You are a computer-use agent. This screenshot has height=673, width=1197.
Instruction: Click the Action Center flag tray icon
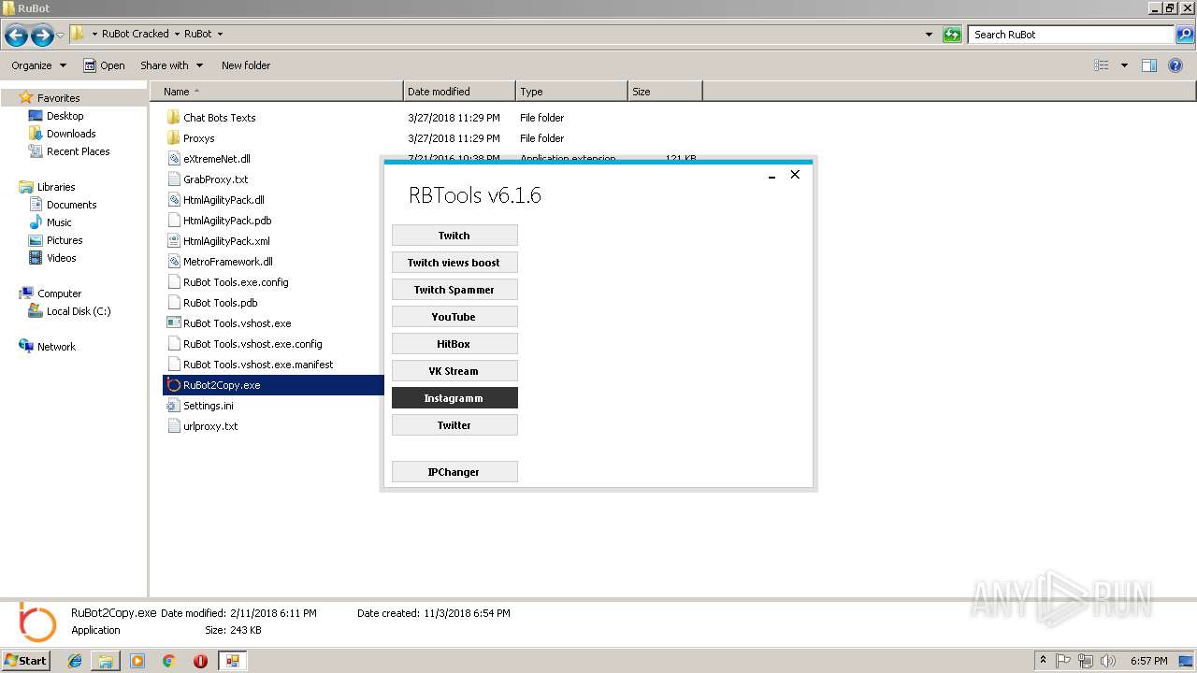pos(1063,661)
